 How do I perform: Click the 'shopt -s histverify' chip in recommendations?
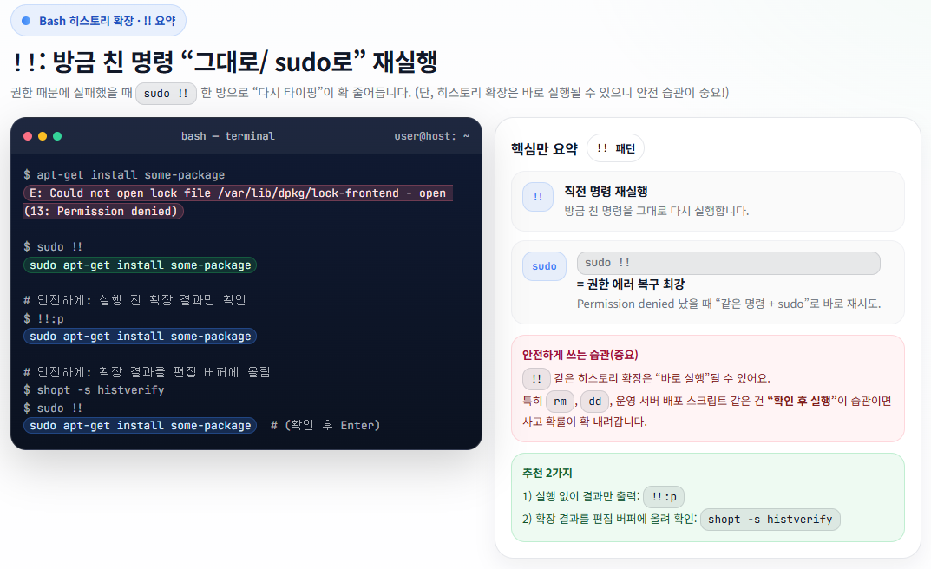[770, 520]
